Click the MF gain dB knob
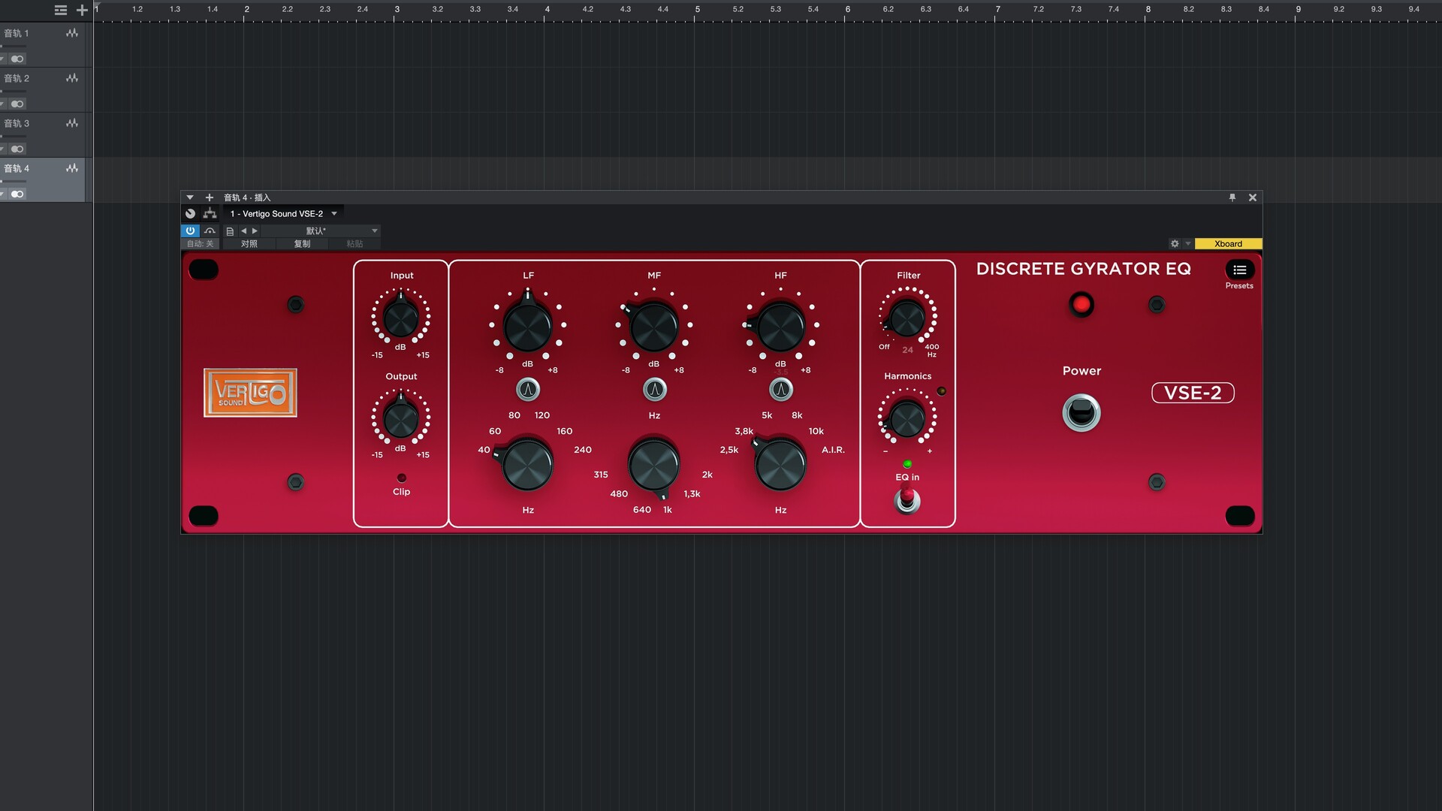Image resolution: width=1442 pixels, height=811 pixels. [x=654, y=327]
